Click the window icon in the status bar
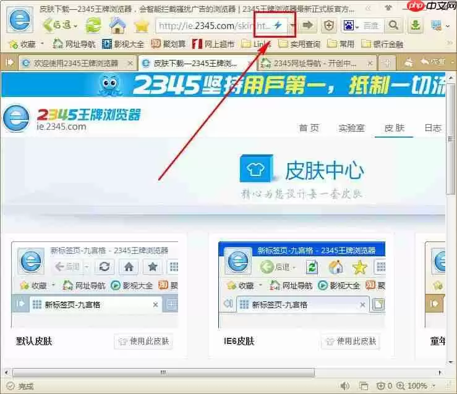The width and height of the screenshot is (457, 394). pyautogui.click(x=364, y=386)
